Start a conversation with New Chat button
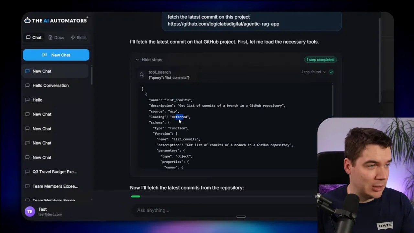This screenshot has width=414, height=233. pos(56,55)
